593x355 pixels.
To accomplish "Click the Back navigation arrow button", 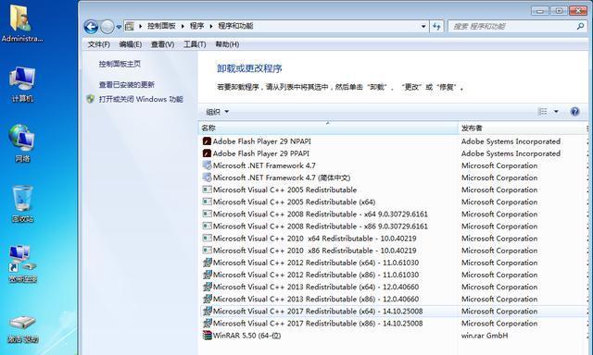I will (91, 27).
